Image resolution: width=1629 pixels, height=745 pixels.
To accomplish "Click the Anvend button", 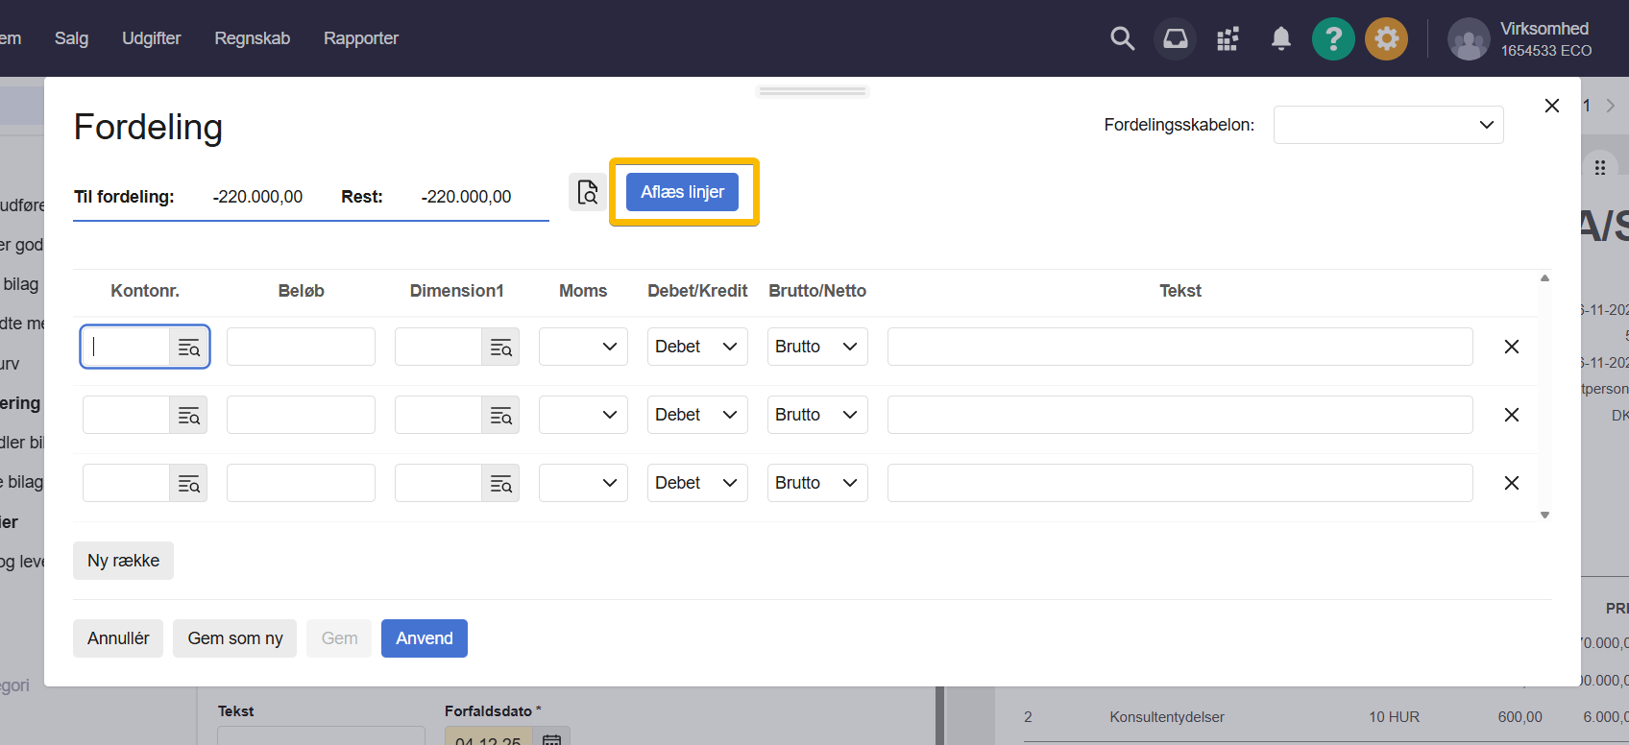I will tap(424, 638).
